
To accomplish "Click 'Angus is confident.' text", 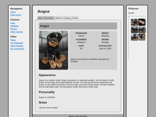I will click(x=47, y=97).
